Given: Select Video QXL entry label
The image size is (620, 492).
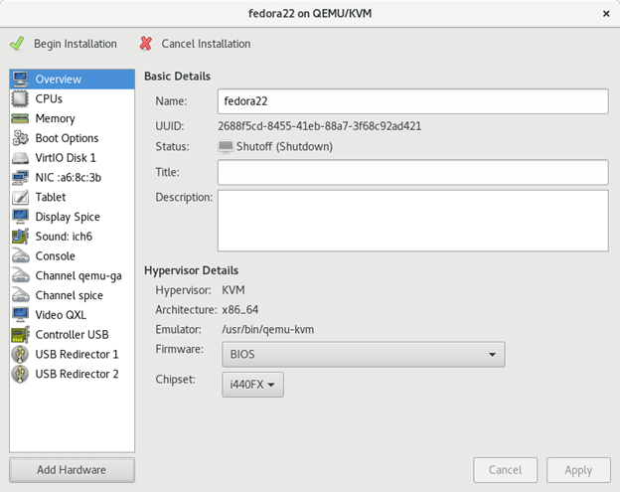Looking at the screenshot, I should (x=61, y=315).
